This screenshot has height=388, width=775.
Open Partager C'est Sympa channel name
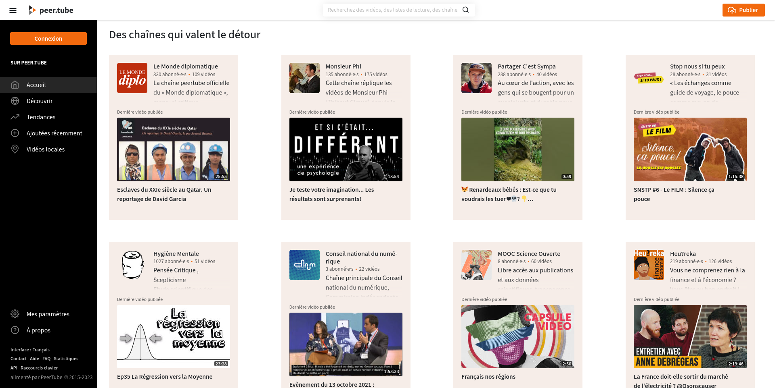click(527, 66)
